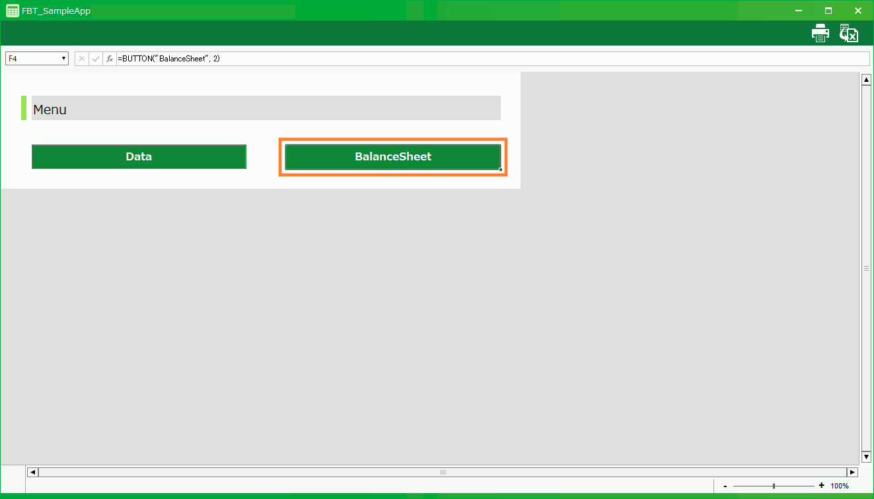This screenshot has width=874, height=499.
Task: Click the horizontal scrollbar right arrow
Action: [852, 472]
